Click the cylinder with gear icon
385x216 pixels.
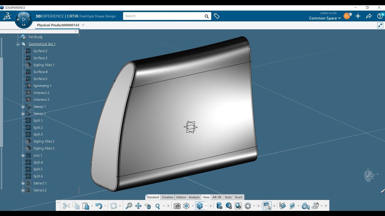(x=219, y=206)
